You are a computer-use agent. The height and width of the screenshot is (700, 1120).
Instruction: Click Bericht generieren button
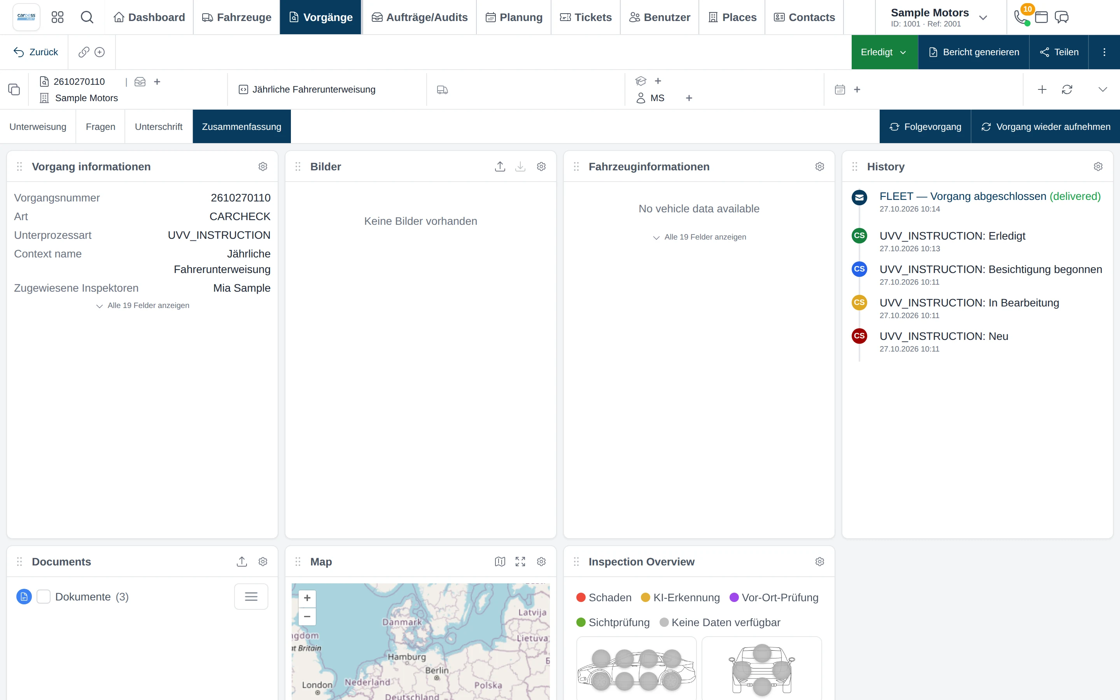[x=973, y=52]
